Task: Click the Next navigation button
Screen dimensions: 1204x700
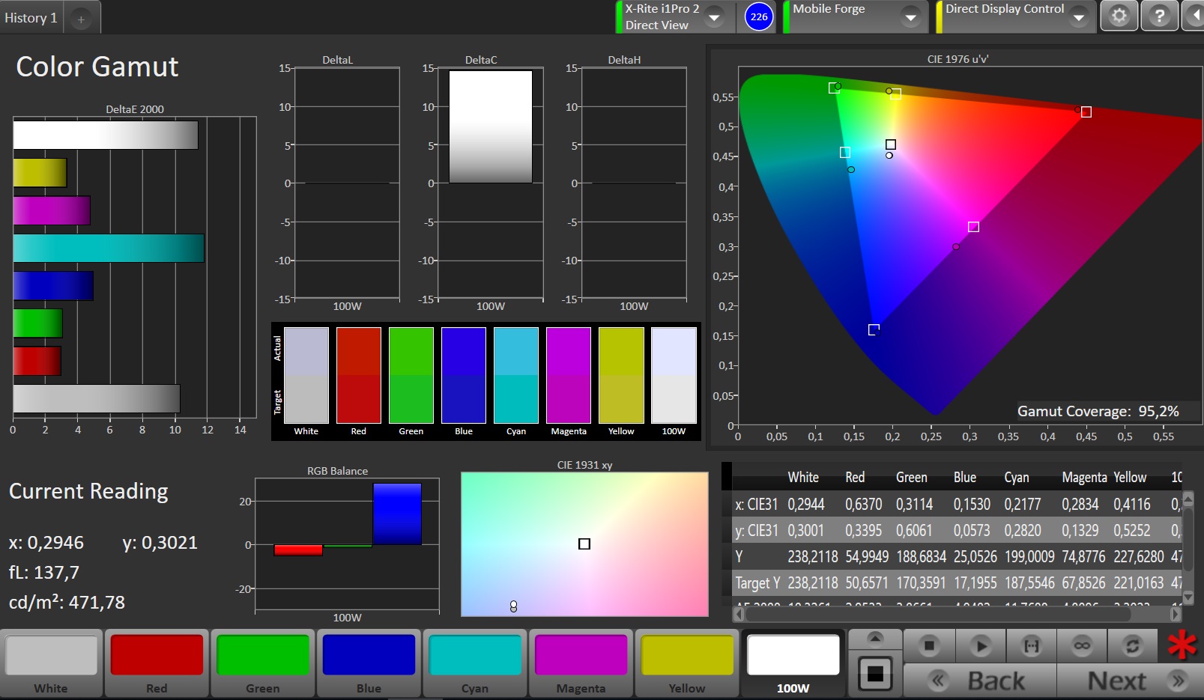Action: 1131,681
